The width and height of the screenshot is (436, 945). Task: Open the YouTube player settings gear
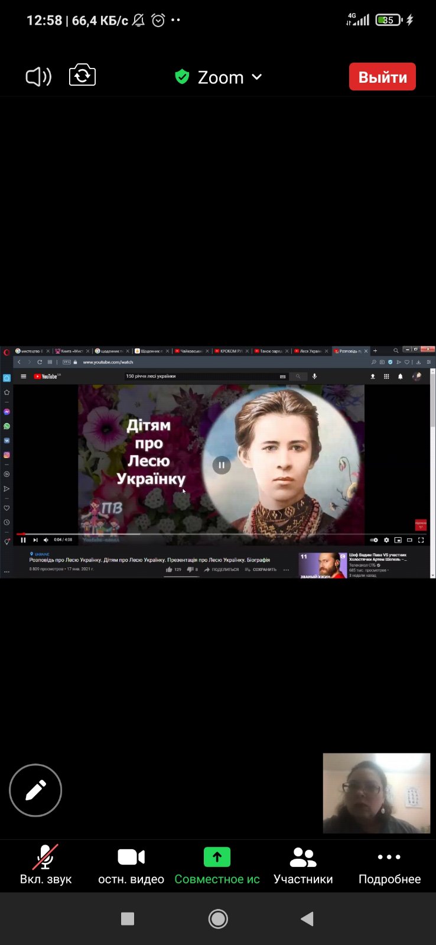pos(386,540)
